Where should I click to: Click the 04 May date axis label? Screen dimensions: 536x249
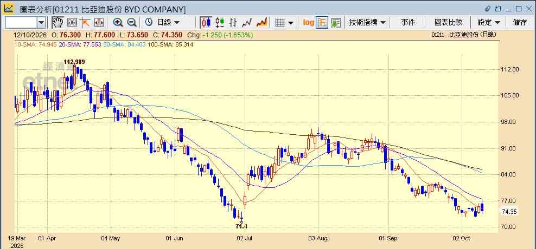click(111, 238)
